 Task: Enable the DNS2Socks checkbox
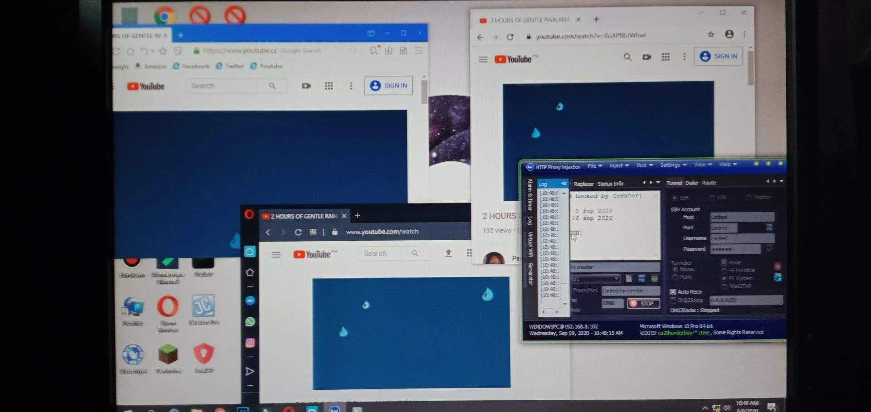coord(673,301)
